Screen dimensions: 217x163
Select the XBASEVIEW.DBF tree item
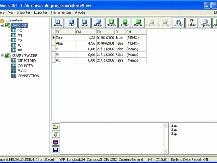(24, 56)
